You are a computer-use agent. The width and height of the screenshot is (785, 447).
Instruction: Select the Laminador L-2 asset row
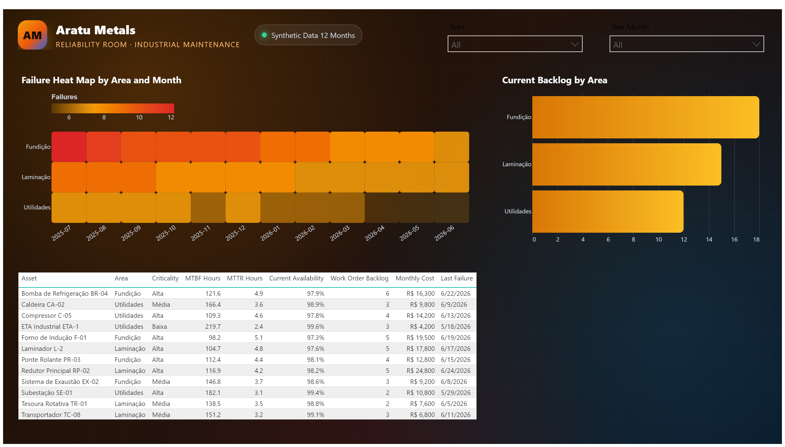[247, 349]
